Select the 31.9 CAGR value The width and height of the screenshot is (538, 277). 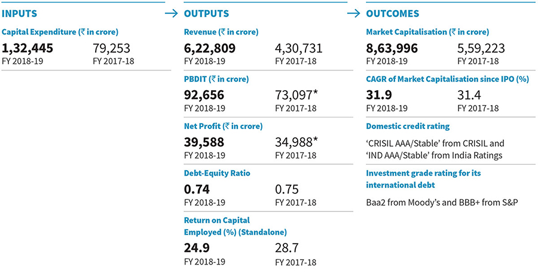pos(379,96)
